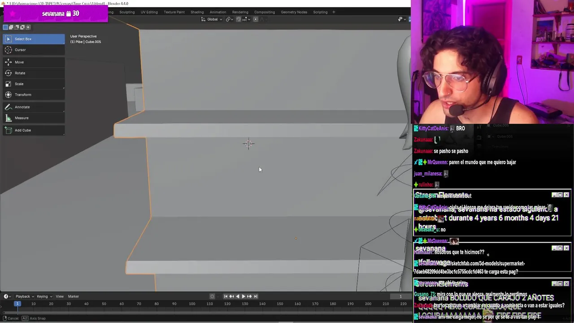Activate the Measure tool

[x=33, y=118]
